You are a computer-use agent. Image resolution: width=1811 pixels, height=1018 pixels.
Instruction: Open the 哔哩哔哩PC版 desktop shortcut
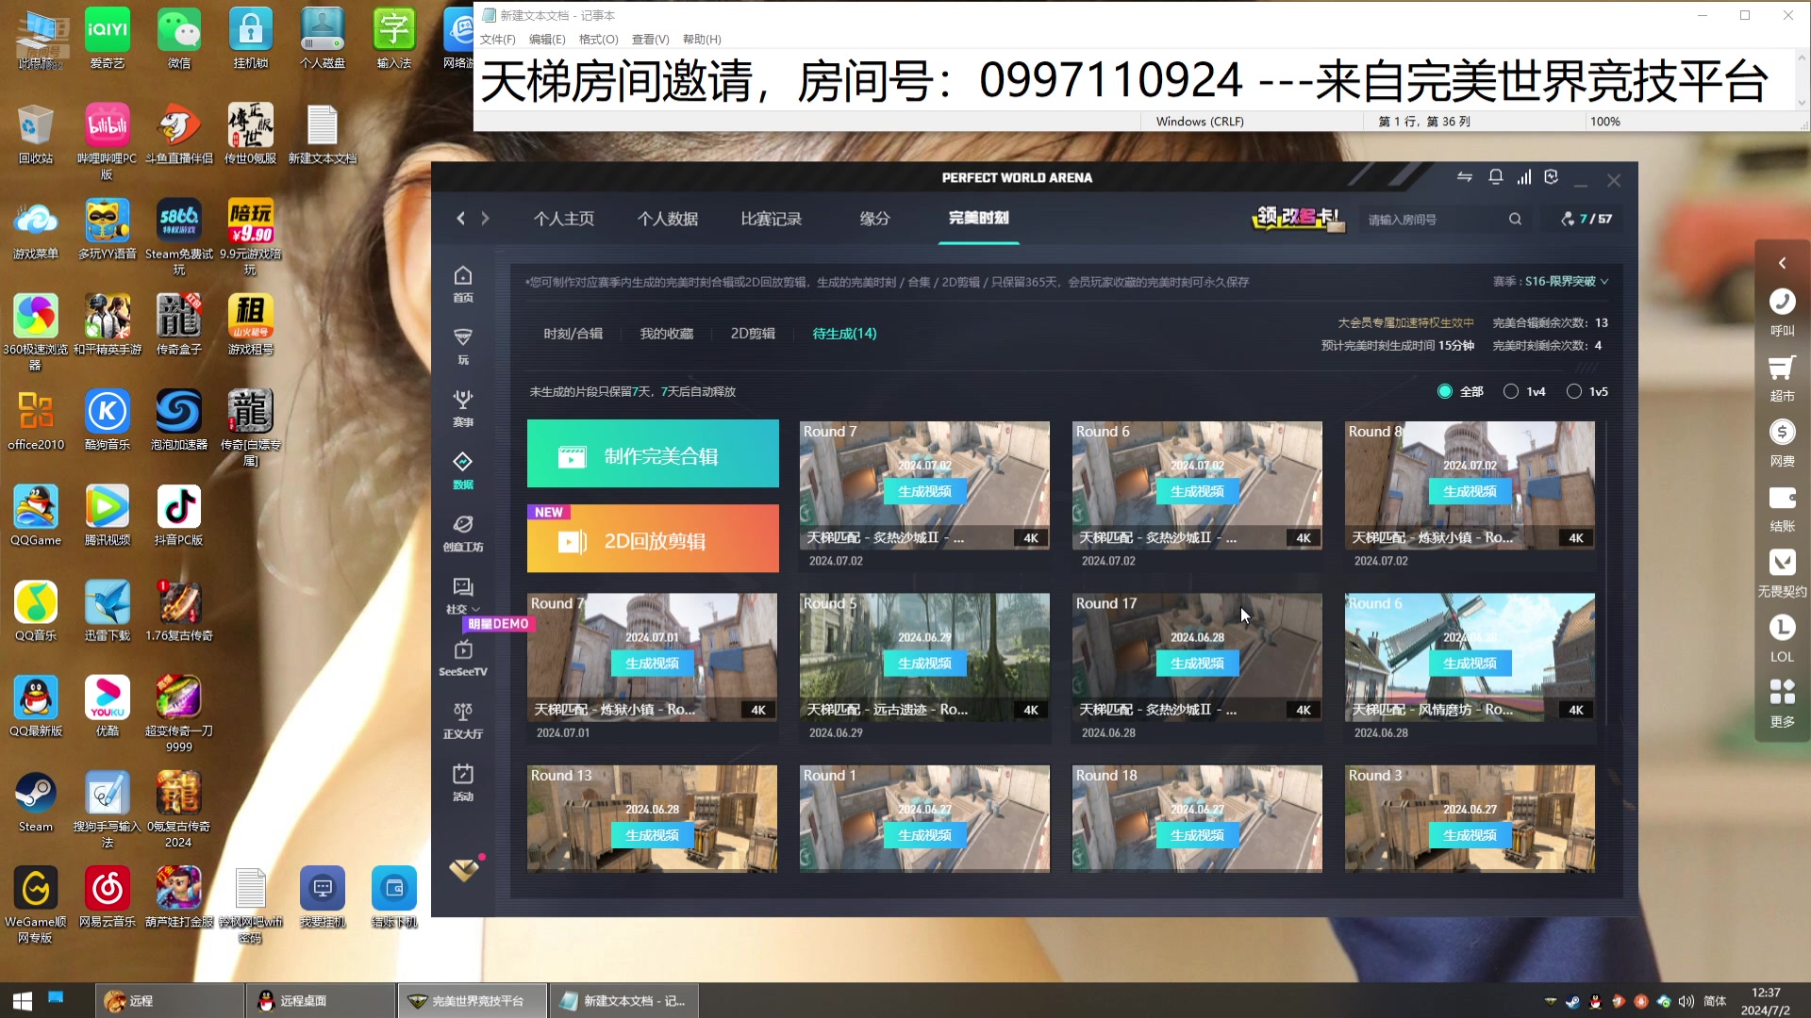(107, 140)
